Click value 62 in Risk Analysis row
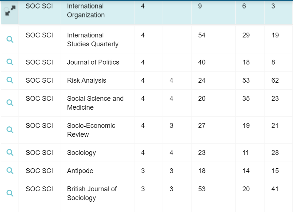 coord(275,80)
